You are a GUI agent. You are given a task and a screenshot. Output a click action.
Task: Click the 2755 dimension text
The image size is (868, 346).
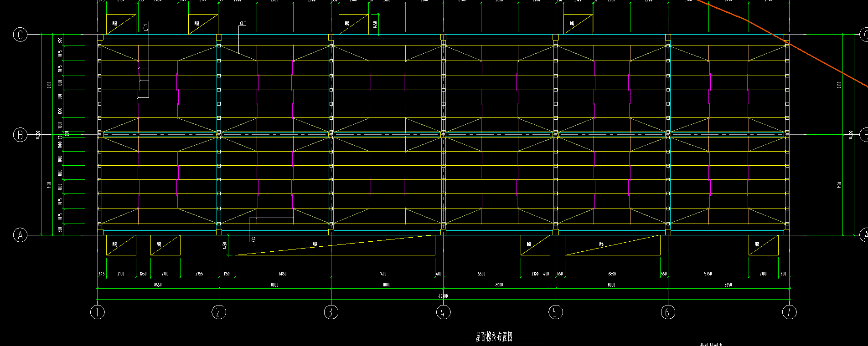(x=199, y=274)
